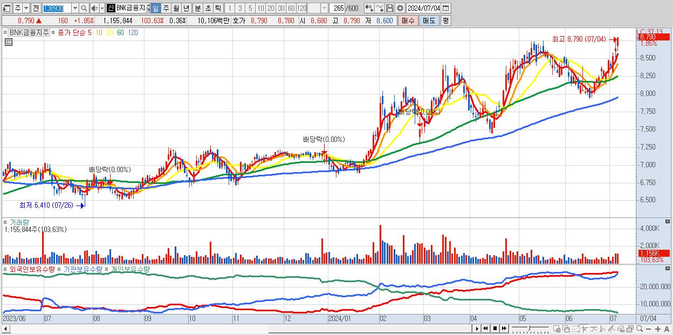Open the calendar date picker icon

click(x=445, y=8)
